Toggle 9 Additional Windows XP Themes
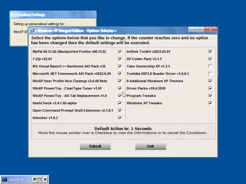The image size is (246, 184). click(210, 81)
